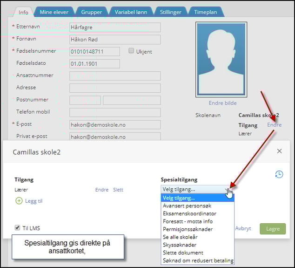Select Avansert personsøk from the list
The height and width of the screenshot is (268, 295).
187,206
